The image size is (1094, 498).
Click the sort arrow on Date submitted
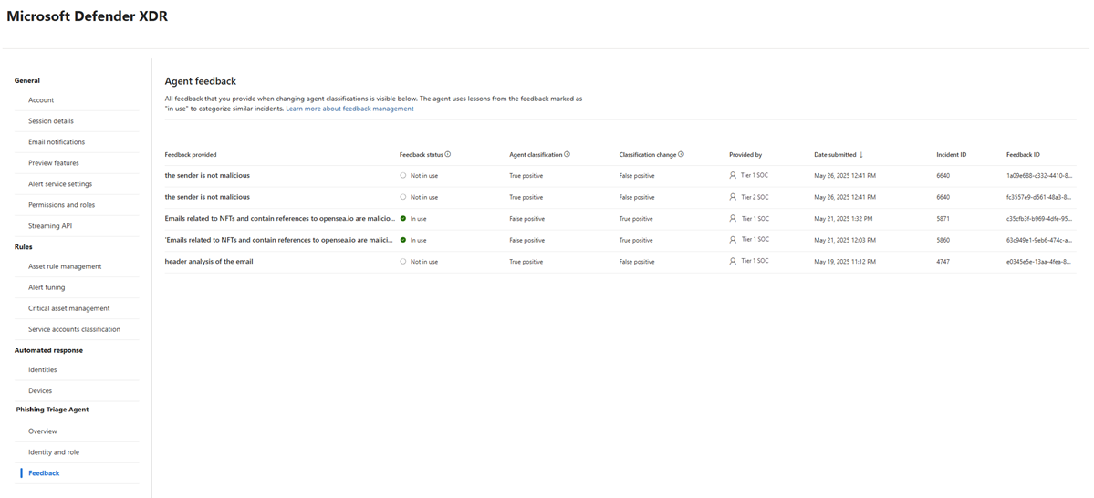(861, 155)
